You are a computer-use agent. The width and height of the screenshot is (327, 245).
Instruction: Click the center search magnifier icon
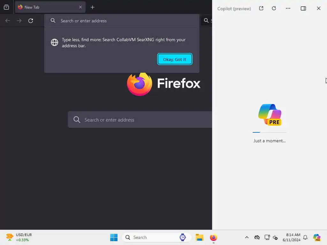(77, 120)
